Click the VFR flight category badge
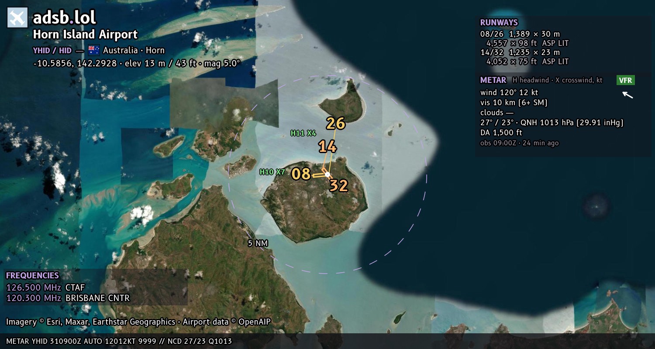 coord(626,80)
